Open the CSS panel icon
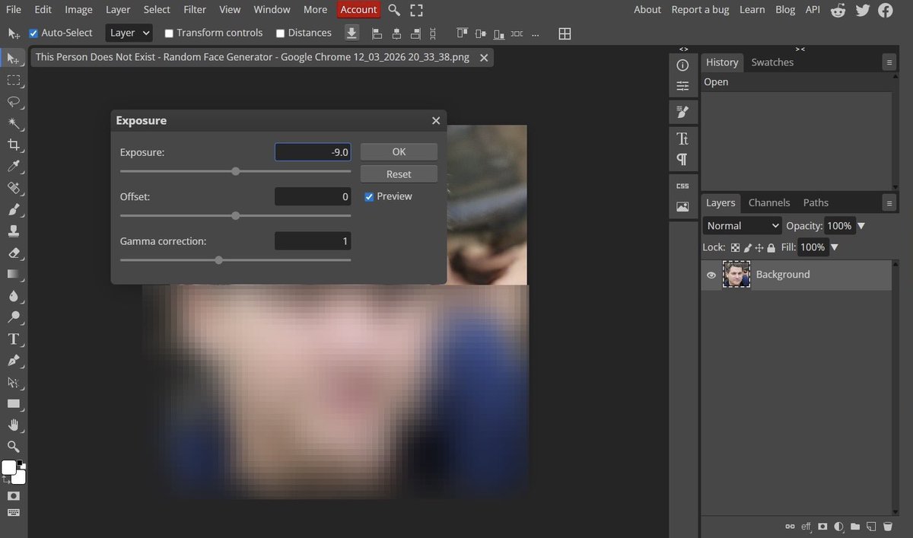The width and height of the screenshot is (913, 538). (x=682, y=186)
